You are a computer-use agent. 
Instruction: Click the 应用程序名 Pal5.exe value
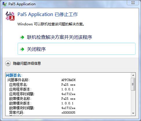click(x=68, y=85)
